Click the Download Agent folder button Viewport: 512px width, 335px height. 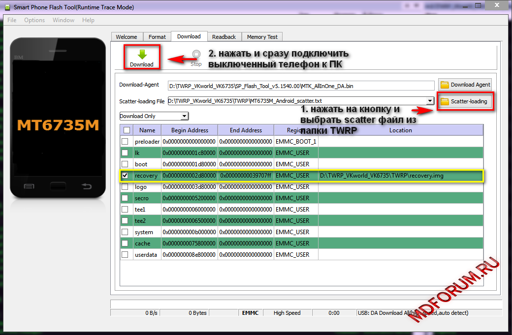pyautogui.click(x=465, y=85)
